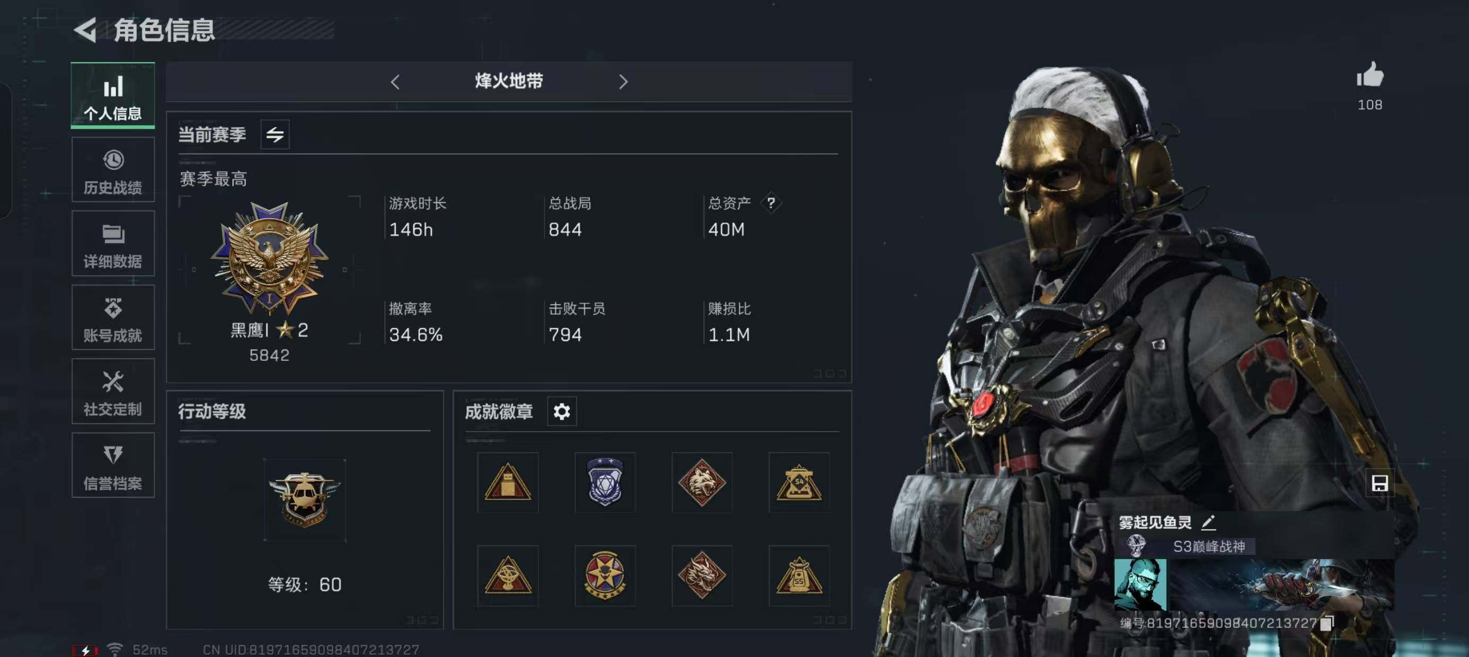Switch to previous mode with left chevron
1469x657 pixels.
[x=395, y=82]
